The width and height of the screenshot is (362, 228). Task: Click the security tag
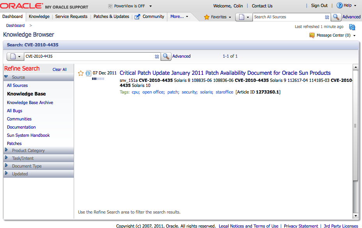190,92
